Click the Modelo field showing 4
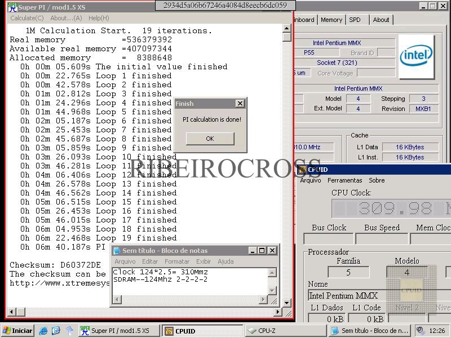This screenshot has height=338, width=451. 406,272
